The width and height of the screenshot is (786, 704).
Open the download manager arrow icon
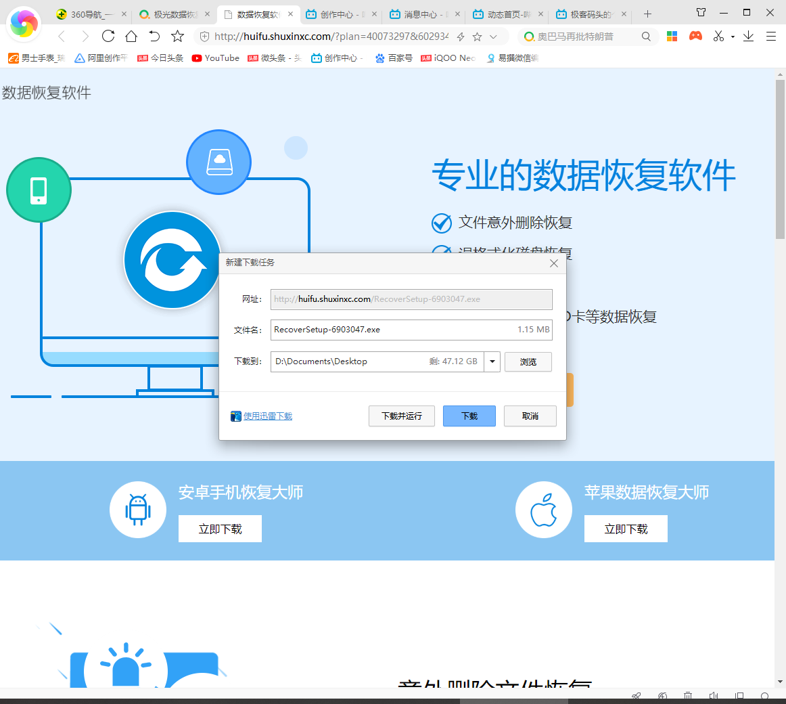pyautogui.click(x=749, y=36)
